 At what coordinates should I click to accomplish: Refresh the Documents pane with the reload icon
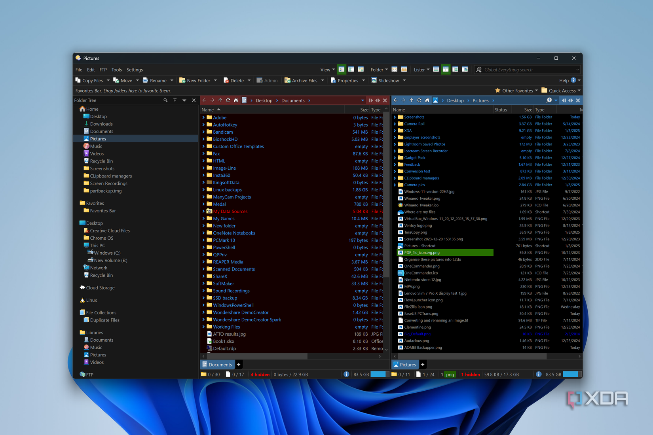coord(228,100)
